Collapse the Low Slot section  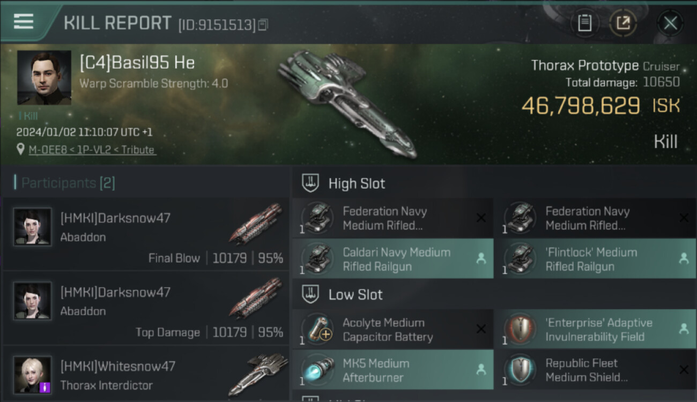[x=355, y=295]
